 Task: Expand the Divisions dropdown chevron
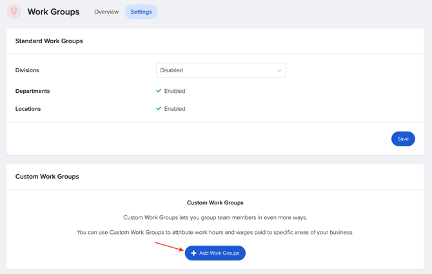pyautogui.click(x=279, y=71)
